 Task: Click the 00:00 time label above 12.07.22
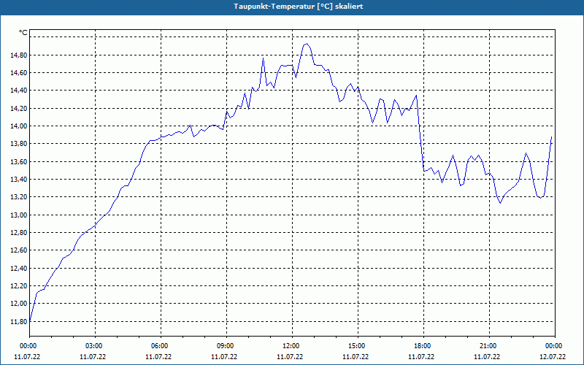point(554,346)
